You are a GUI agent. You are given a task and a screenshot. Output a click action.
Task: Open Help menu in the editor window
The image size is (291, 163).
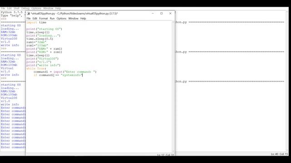tap(83, 19)
